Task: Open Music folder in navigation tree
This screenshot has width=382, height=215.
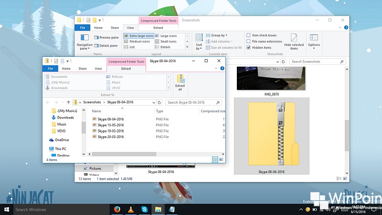Action: [x=59, y=124]
